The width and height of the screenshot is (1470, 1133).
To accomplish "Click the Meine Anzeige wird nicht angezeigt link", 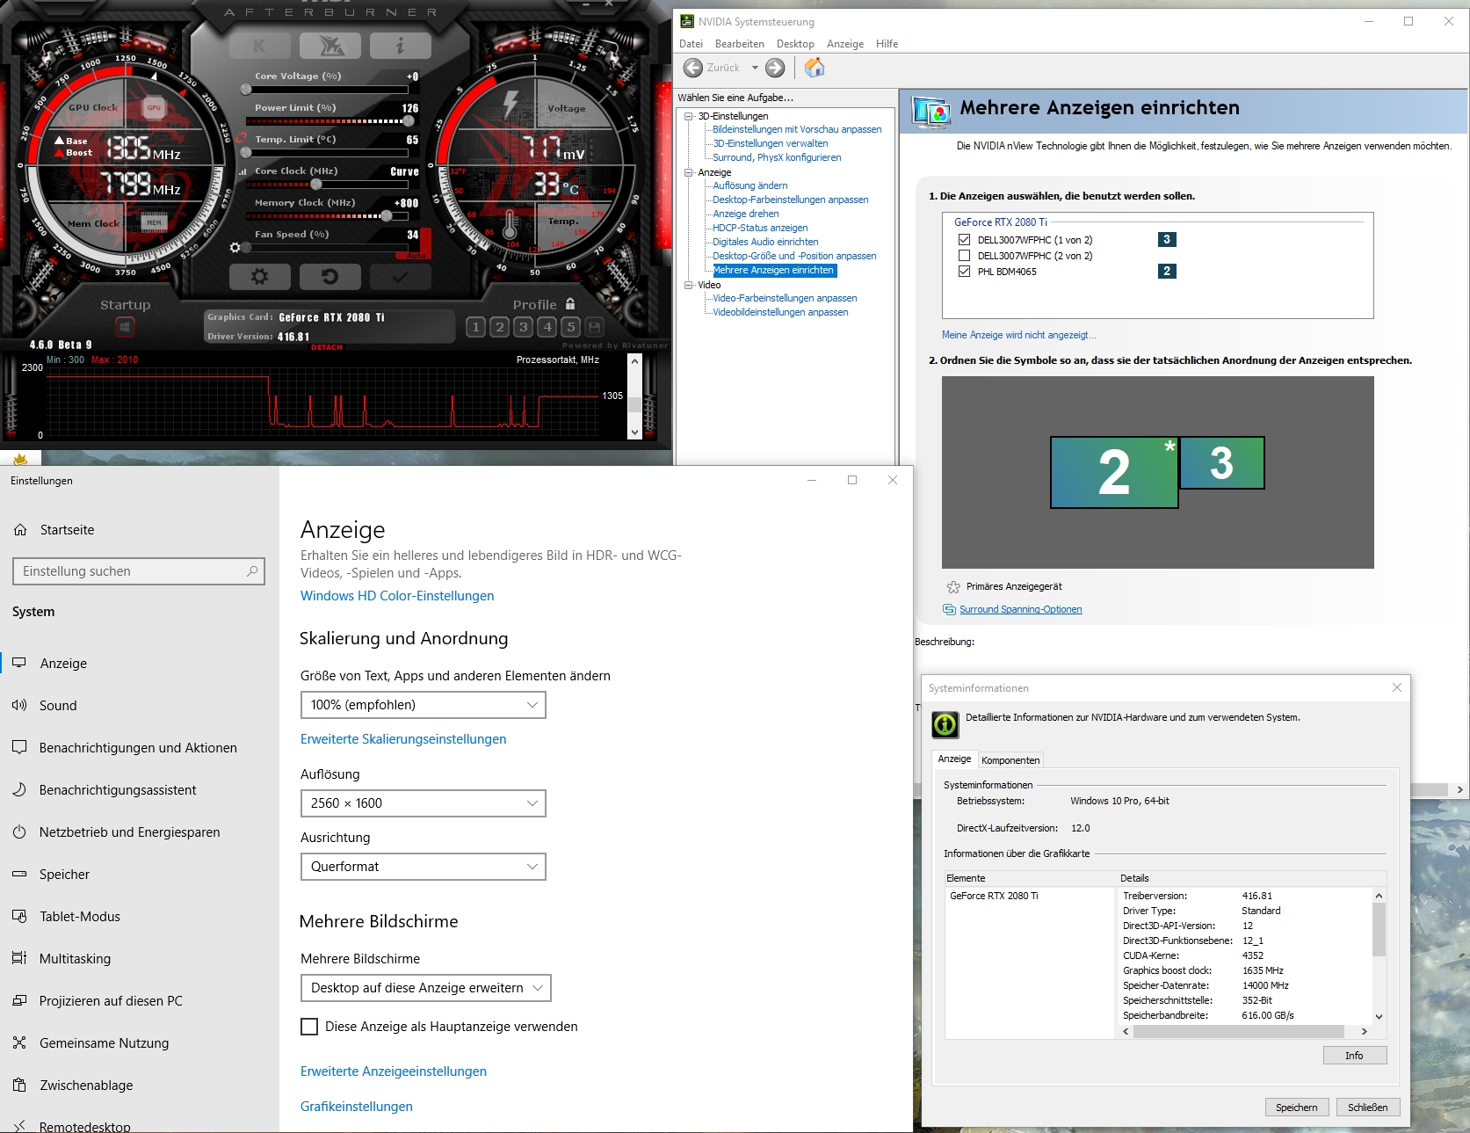I will (1019, 335).
